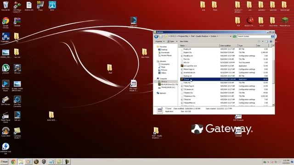Screen dimensions: 294x165
Task: Open the Organize dropdown menu
Action: (x=159, y=41)
